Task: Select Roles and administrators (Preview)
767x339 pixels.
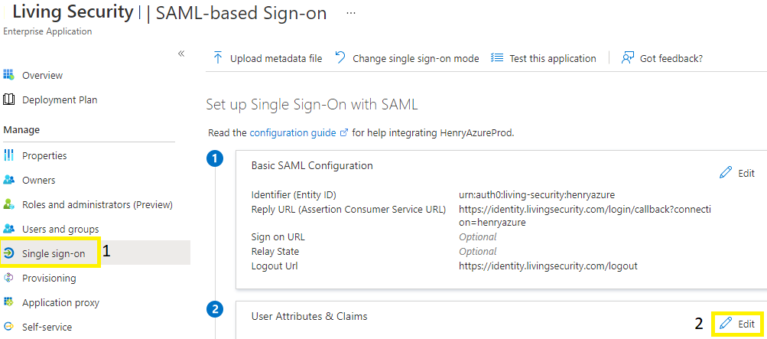Action: (97, 204)
